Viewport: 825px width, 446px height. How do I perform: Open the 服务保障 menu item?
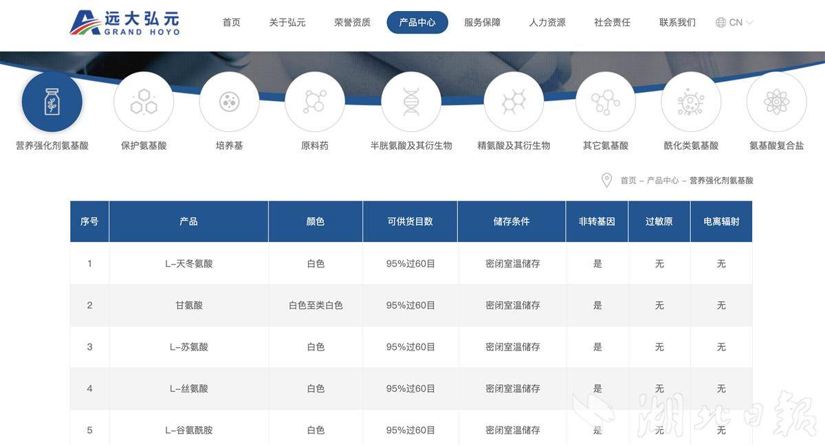pyautogui.click(x=482, y=23)
